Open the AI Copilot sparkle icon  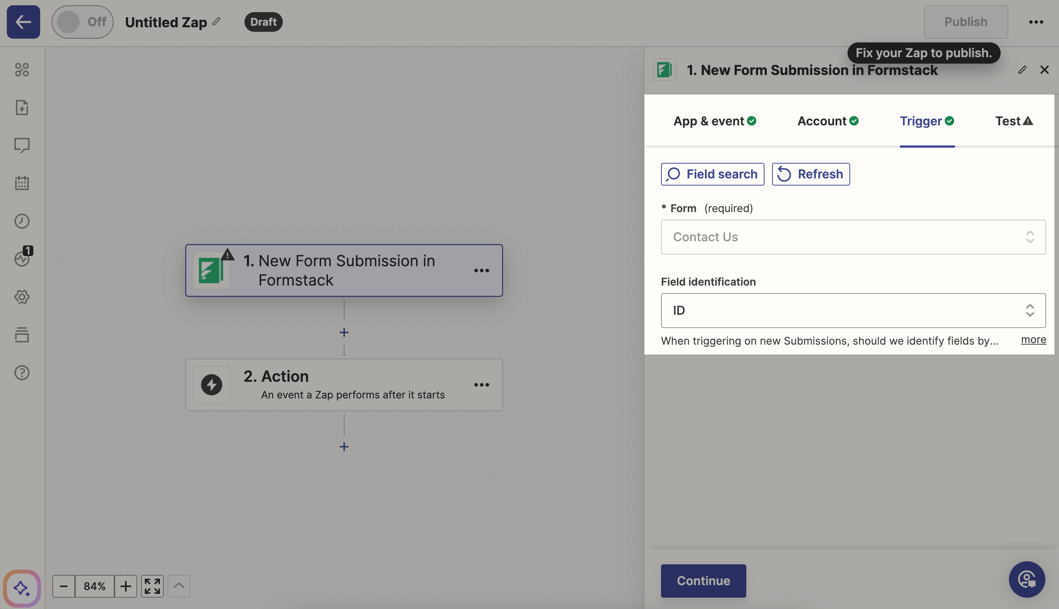22,589
